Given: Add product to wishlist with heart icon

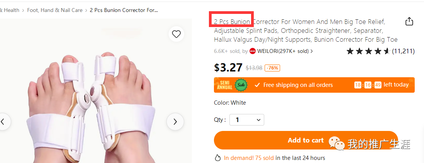Looking at the screenshot, I should (176, 34).
